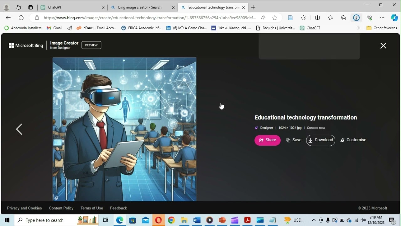Screen dimensions: 401x226
Task: Open cPanel Email Accounts bookmark
Action: [96, 28]
